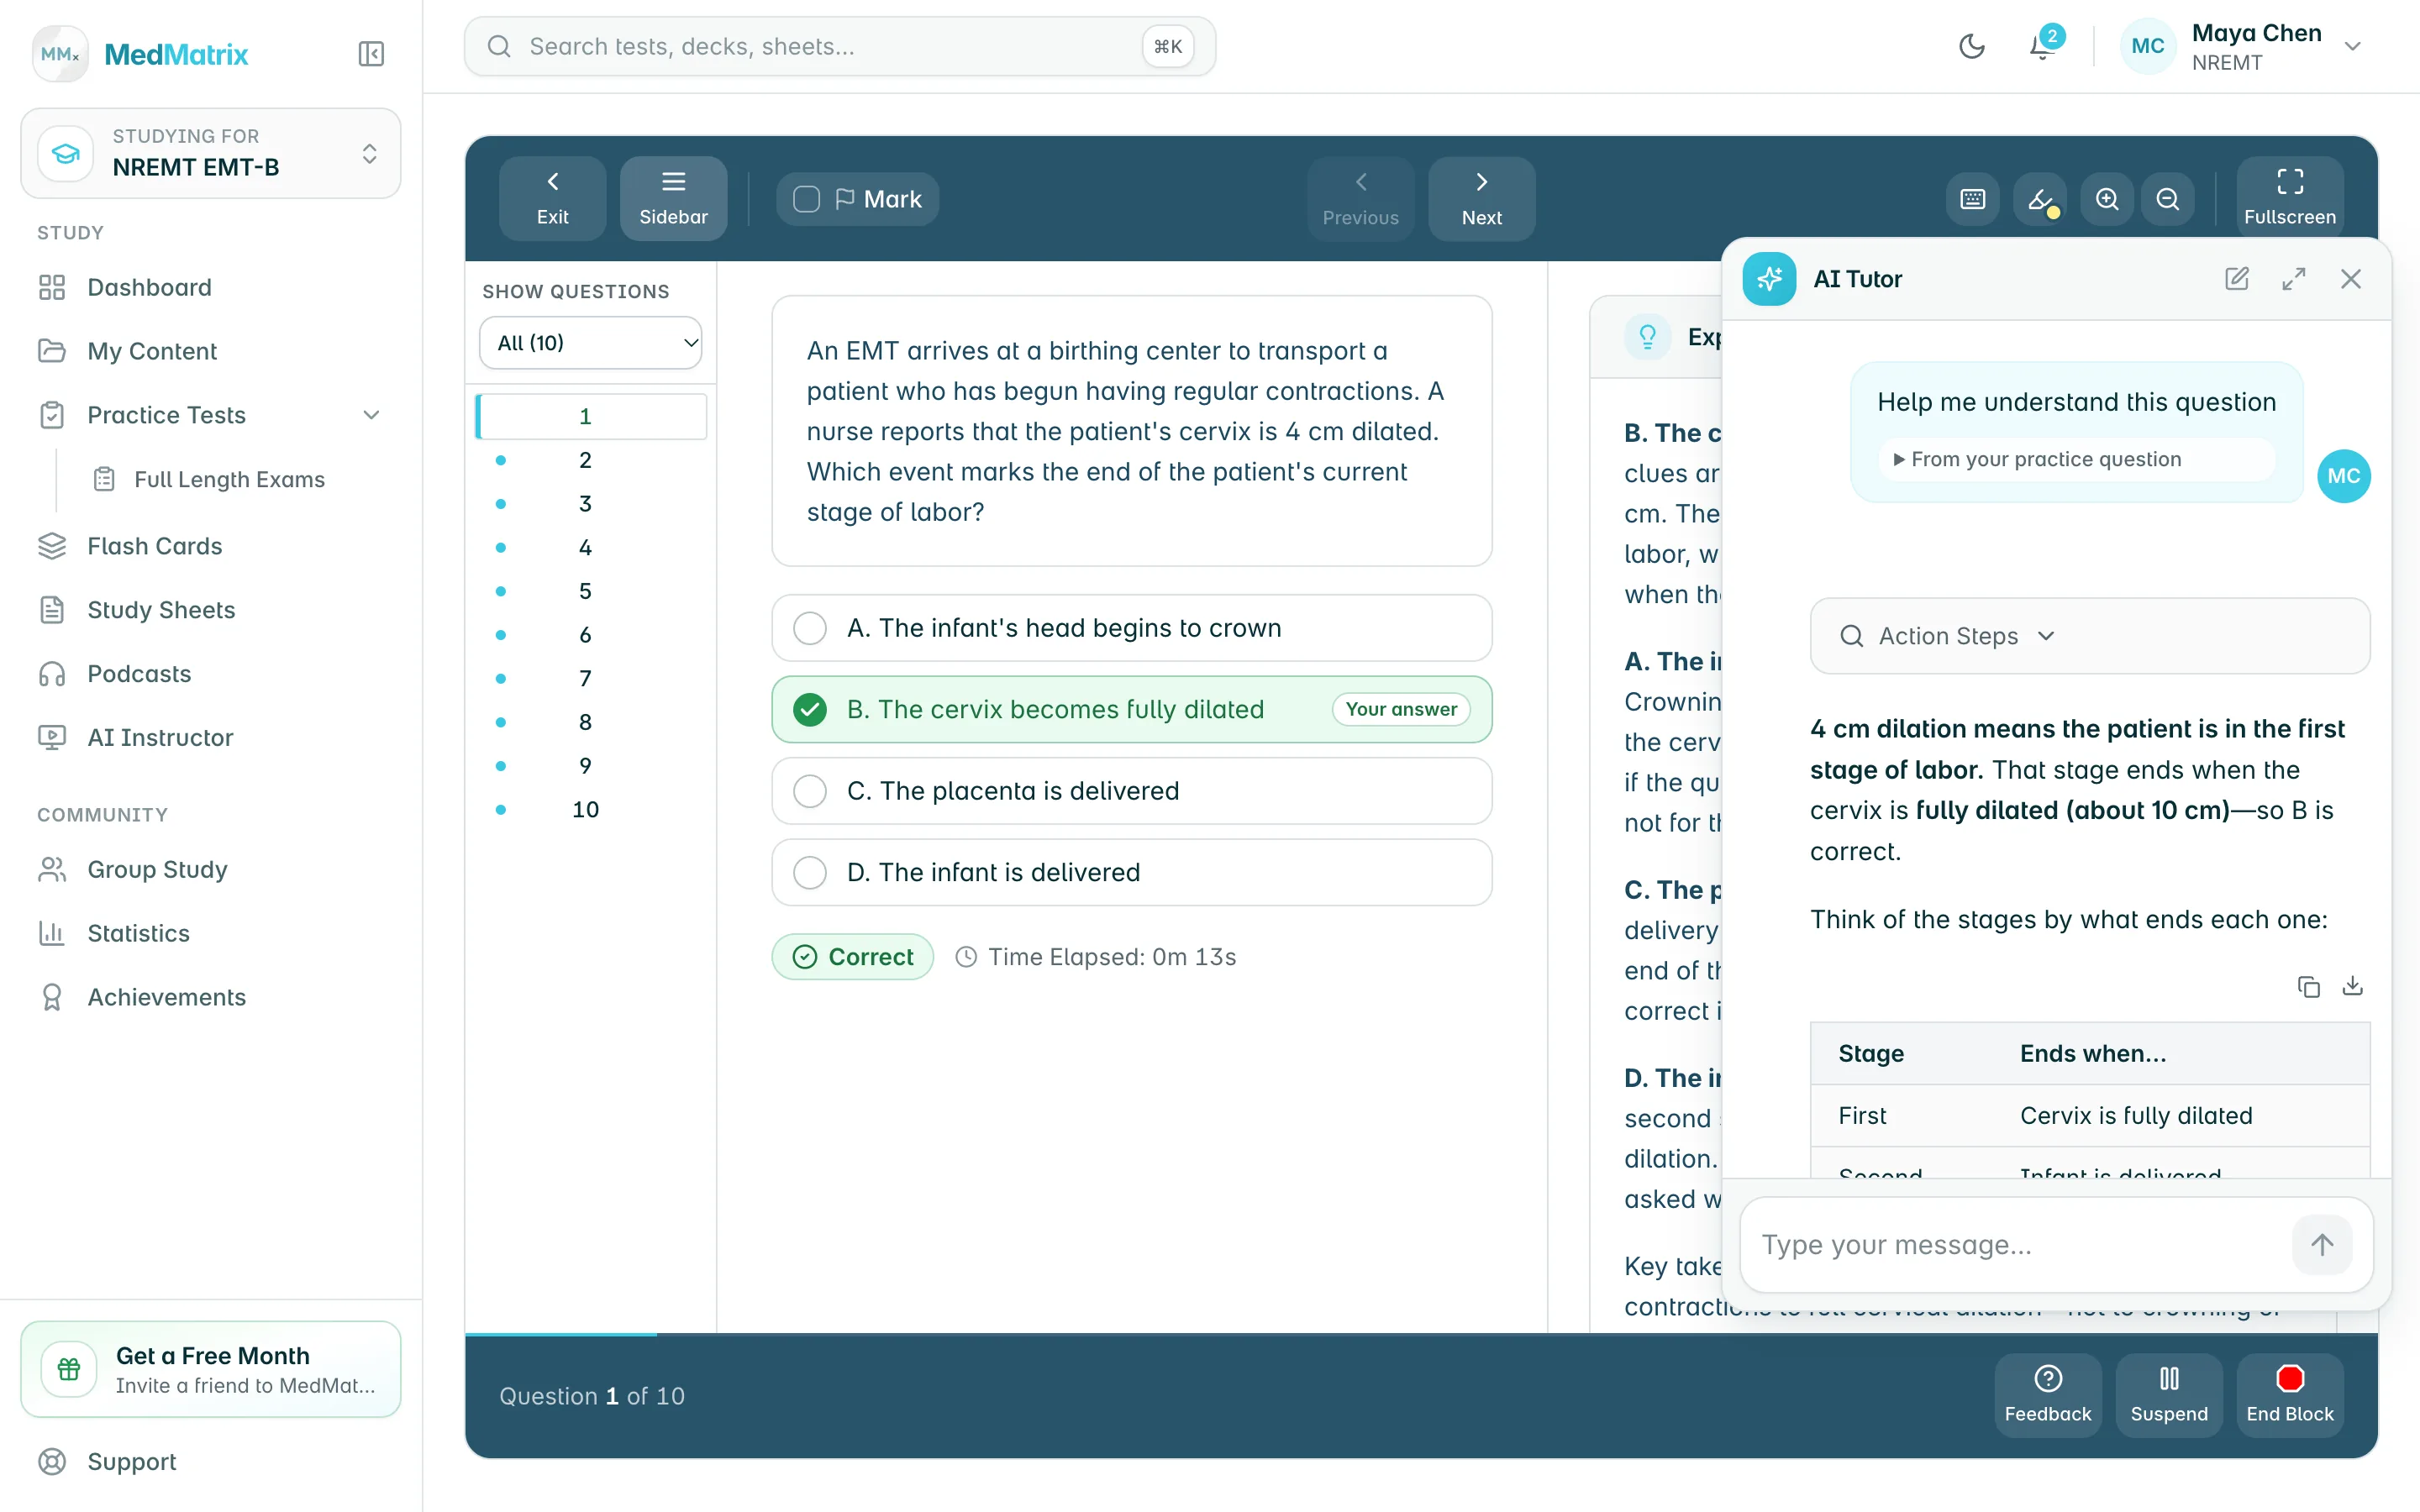
Task: Enter Fullscreen mode
Action: [2290, 198]
